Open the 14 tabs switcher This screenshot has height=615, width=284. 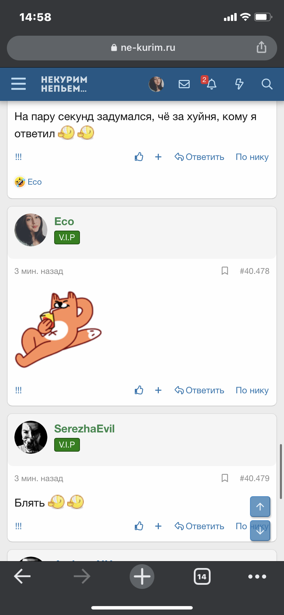[x=202, y=577]
